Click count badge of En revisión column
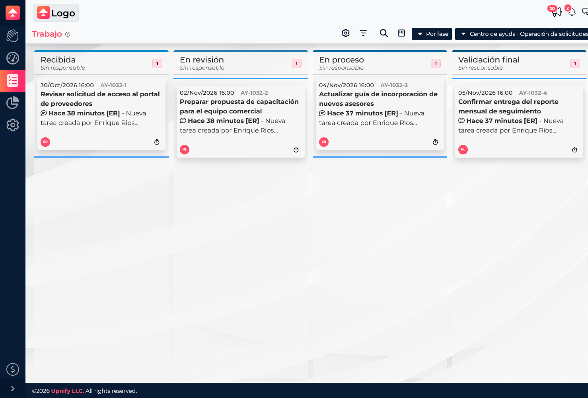The width and height of the screenshot is (588, 398). [x=296, y=63]
